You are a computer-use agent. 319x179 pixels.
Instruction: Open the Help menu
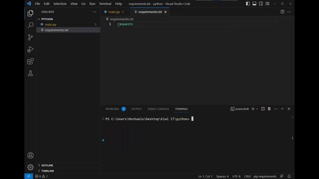tap(119, 3)
